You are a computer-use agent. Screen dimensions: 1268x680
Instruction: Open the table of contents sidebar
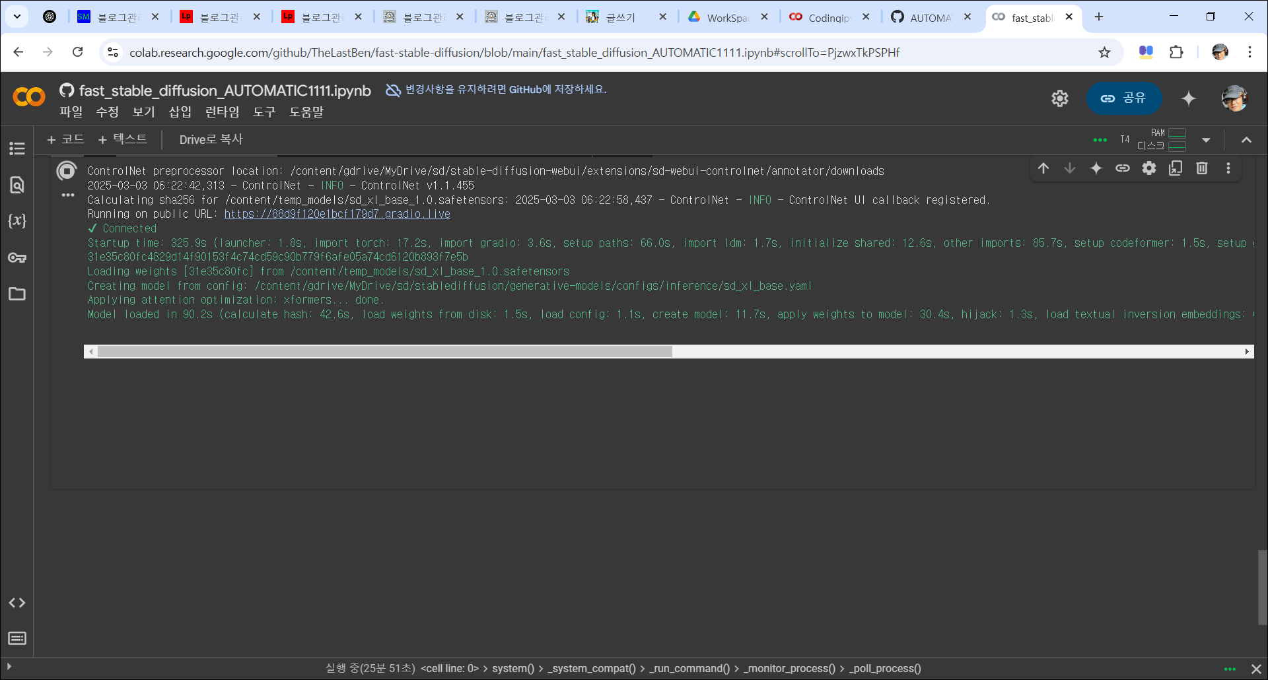coord(17,149)
